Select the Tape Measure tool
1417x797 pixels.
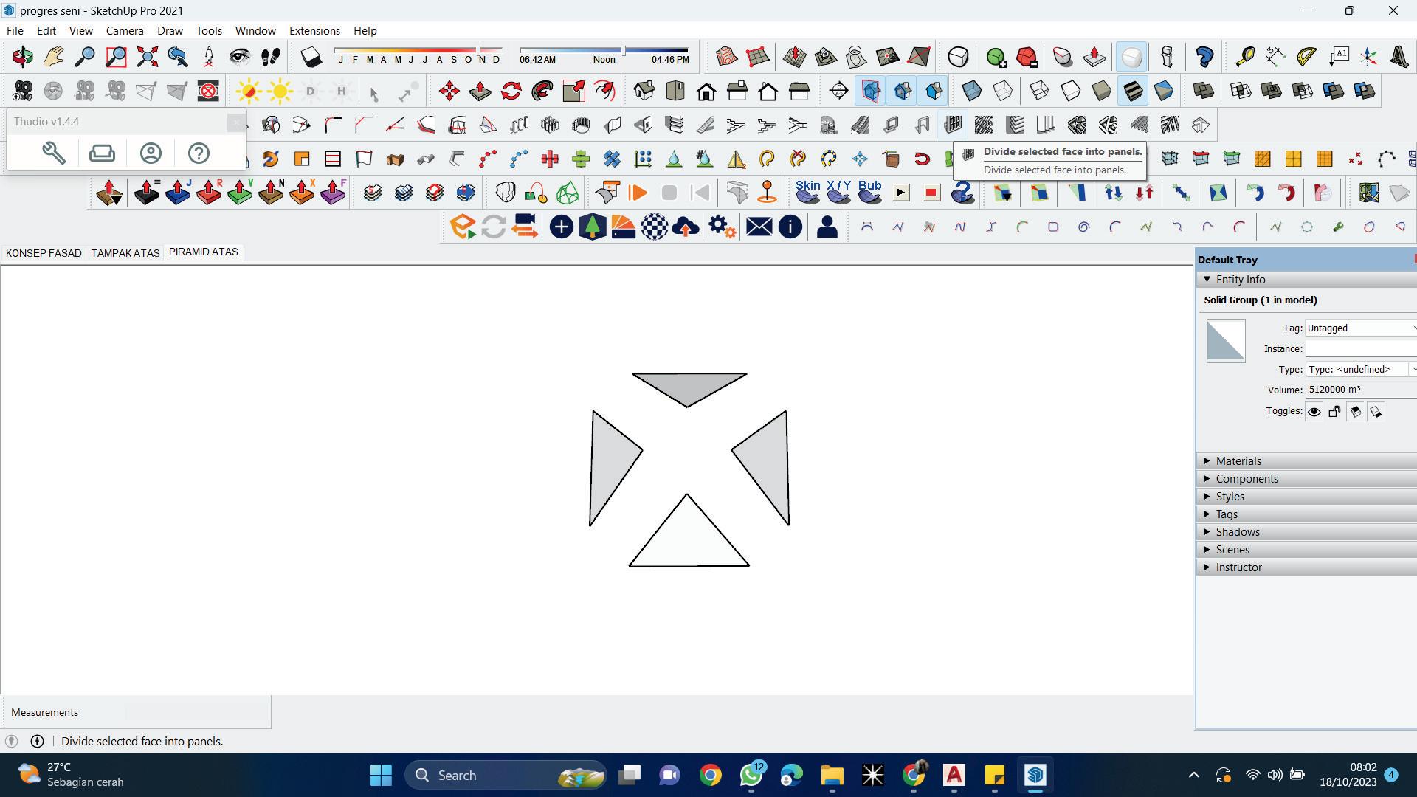[x=1245, y=57]
